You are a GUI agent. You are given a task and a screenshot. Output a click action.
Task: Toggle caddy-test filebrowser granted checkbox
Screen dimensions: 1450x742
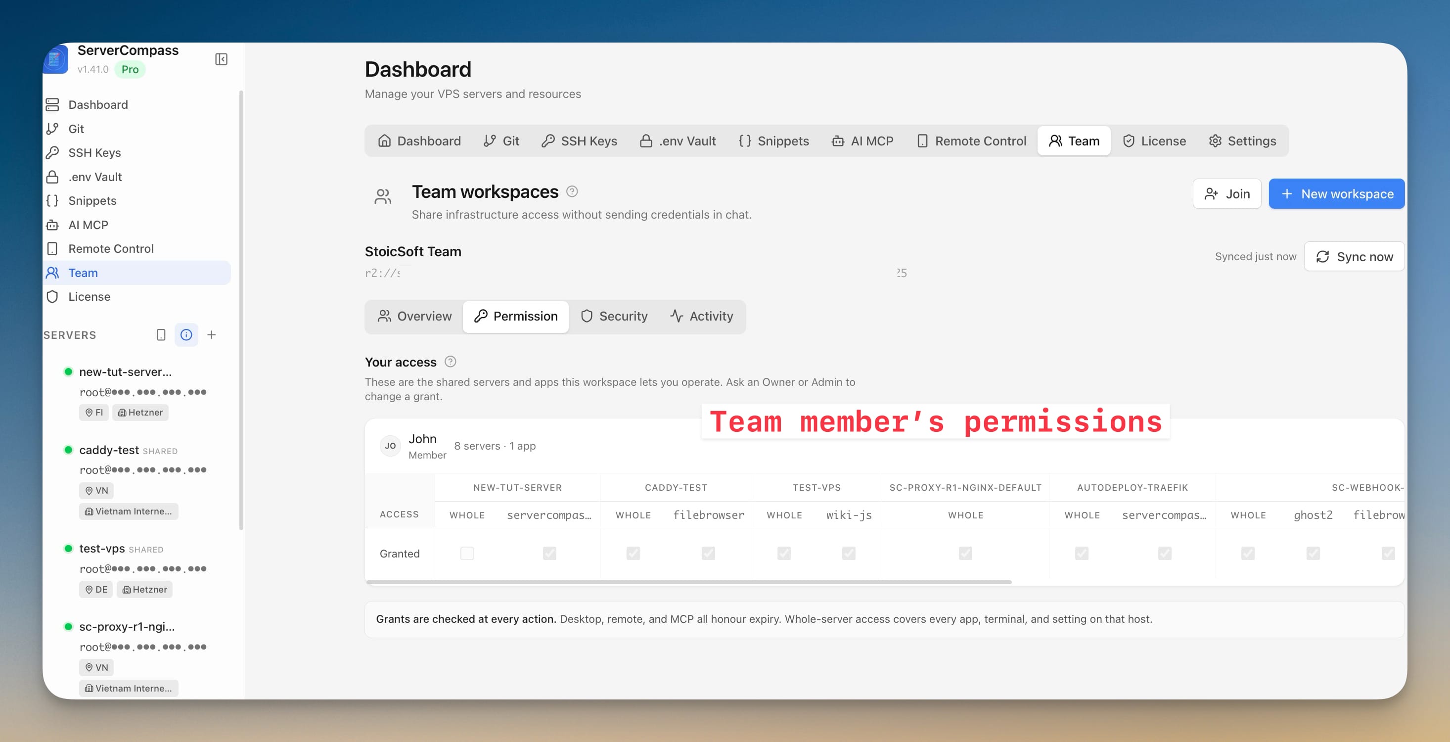click(x=708, y=553)
